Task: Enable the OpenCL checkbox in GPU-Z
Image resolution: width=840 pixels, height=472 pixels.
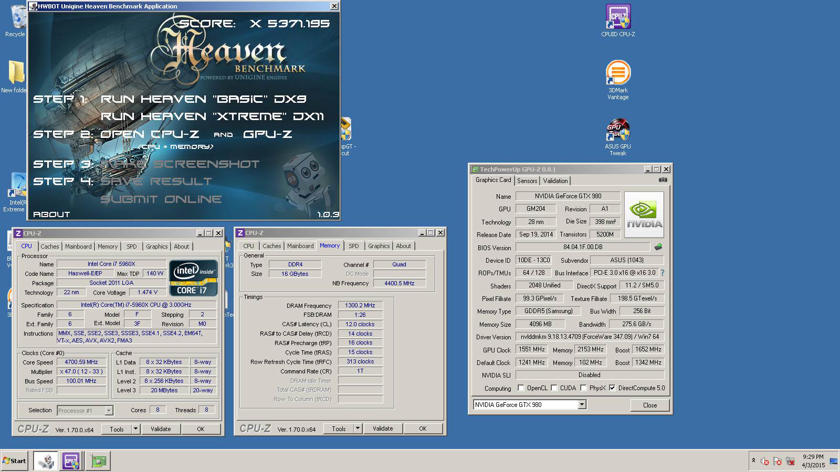Action: 521,388
